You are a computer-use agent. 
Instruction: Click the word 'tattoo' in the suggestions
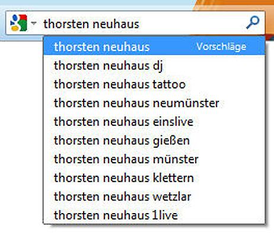[x=169, y=84]
